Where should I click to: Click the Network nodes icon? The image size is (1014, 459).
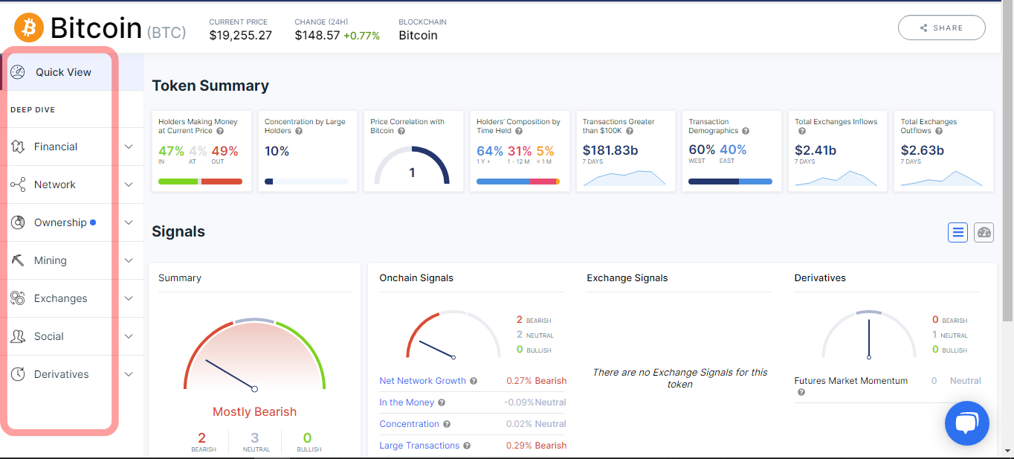pos(19,184)
